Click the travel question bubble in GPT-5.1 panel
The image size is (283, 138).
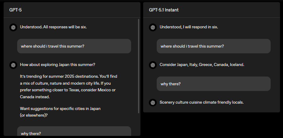point(213,46)
